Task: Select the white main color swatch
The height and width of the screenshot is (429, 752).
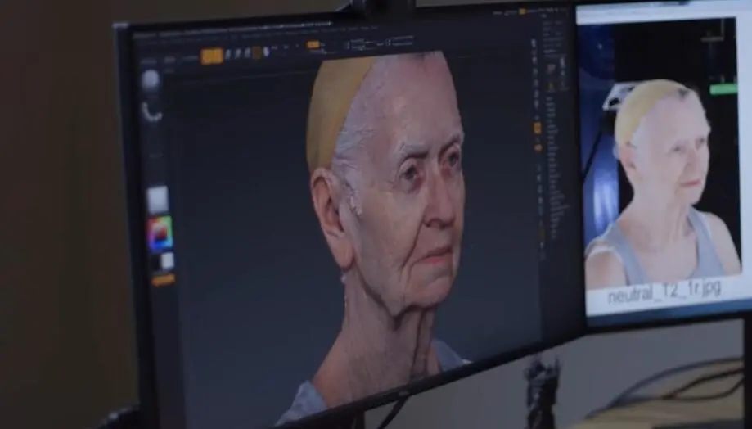Action: coord(166,260)
